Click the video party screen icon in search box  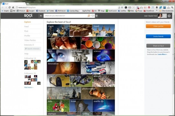coord(93,16)
